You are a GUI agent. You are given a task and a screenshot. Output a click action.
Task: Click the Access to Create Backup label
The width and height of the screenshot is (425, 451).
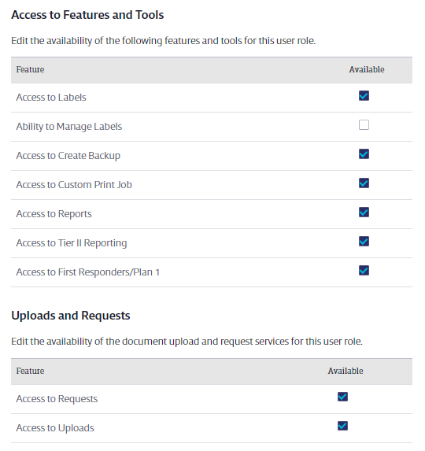[x=68, y=156]
